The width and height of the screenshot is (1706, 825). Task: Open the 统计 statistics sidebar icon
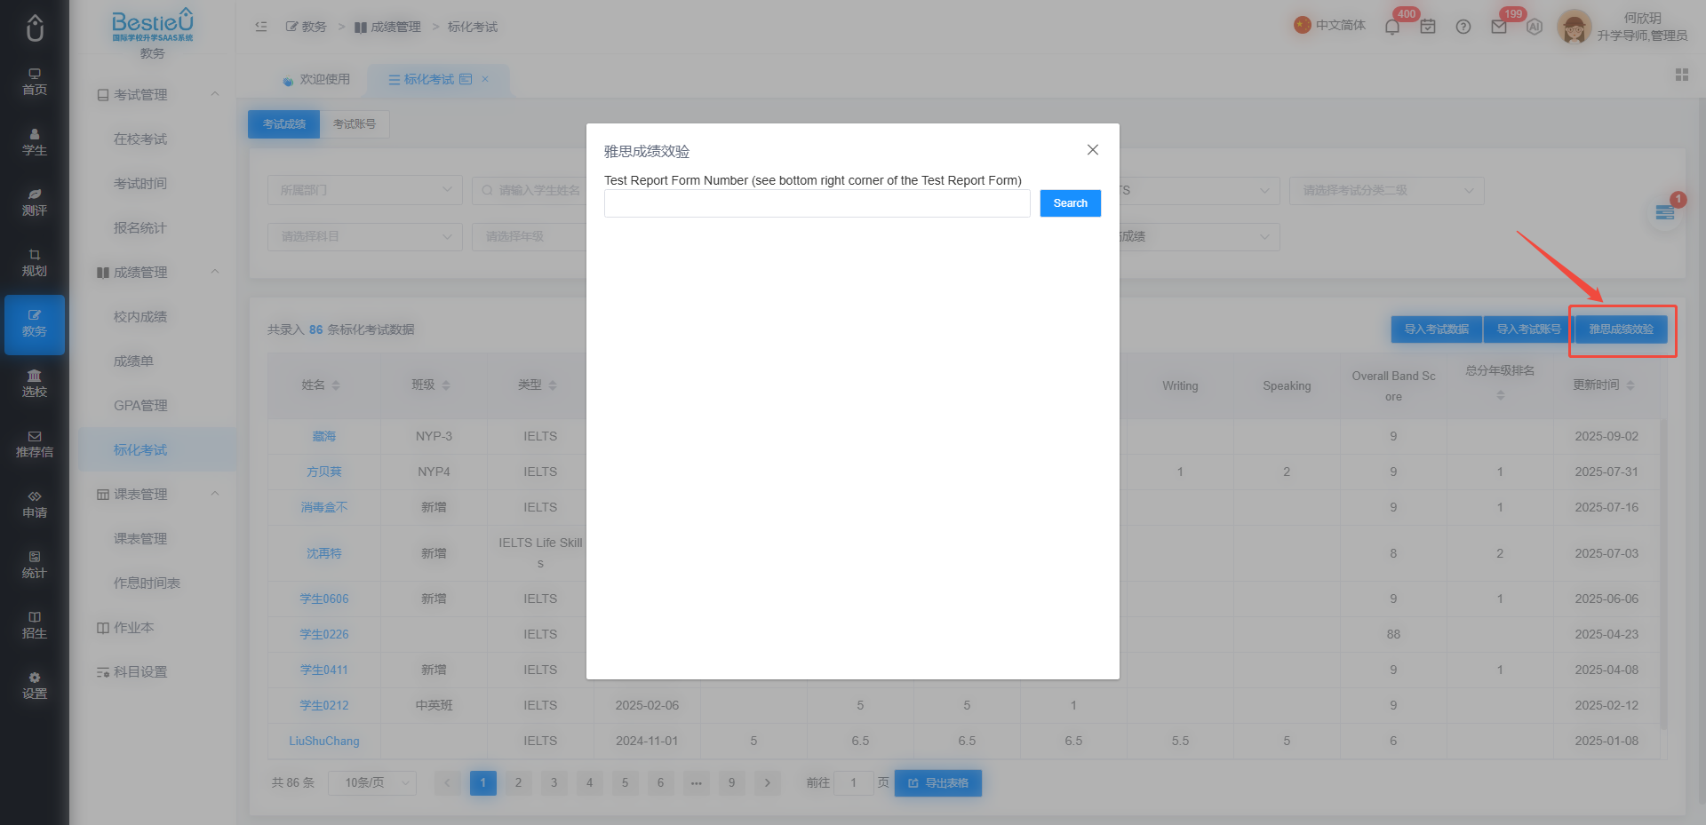pos(35,565)
